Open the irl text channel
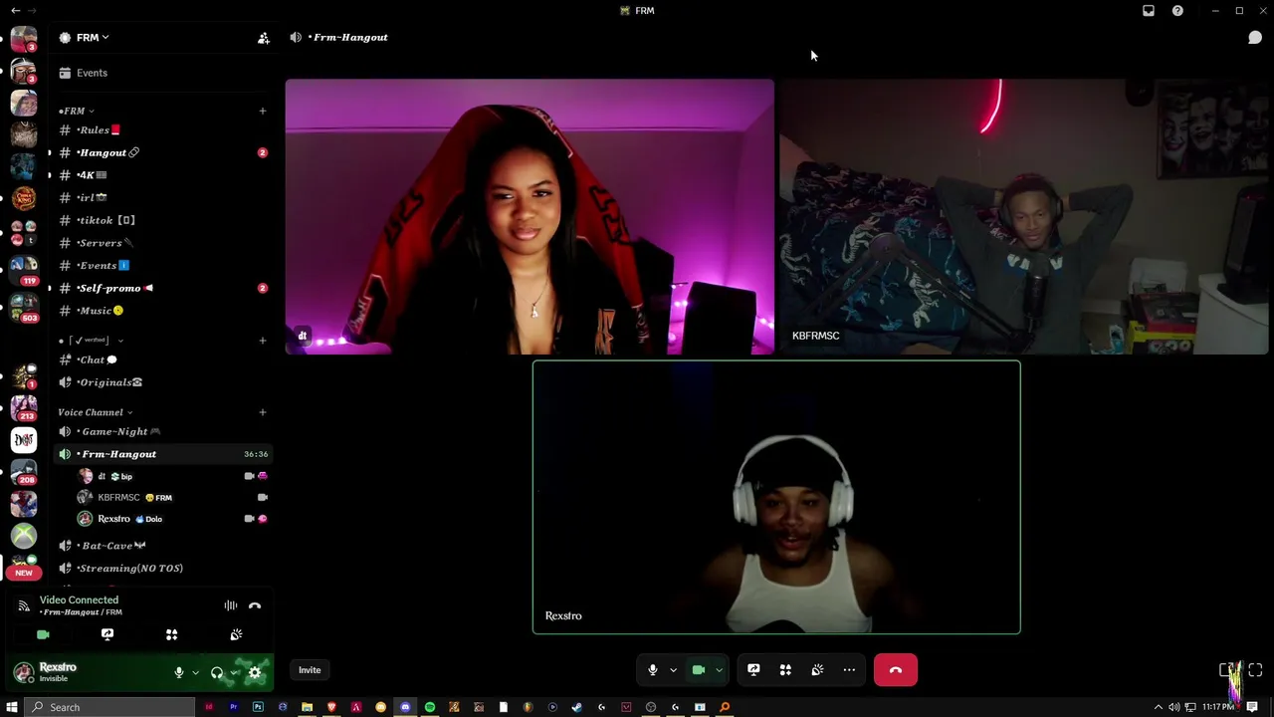The width and height of the screenshot is (1274, 717). [x=162, y=197]
